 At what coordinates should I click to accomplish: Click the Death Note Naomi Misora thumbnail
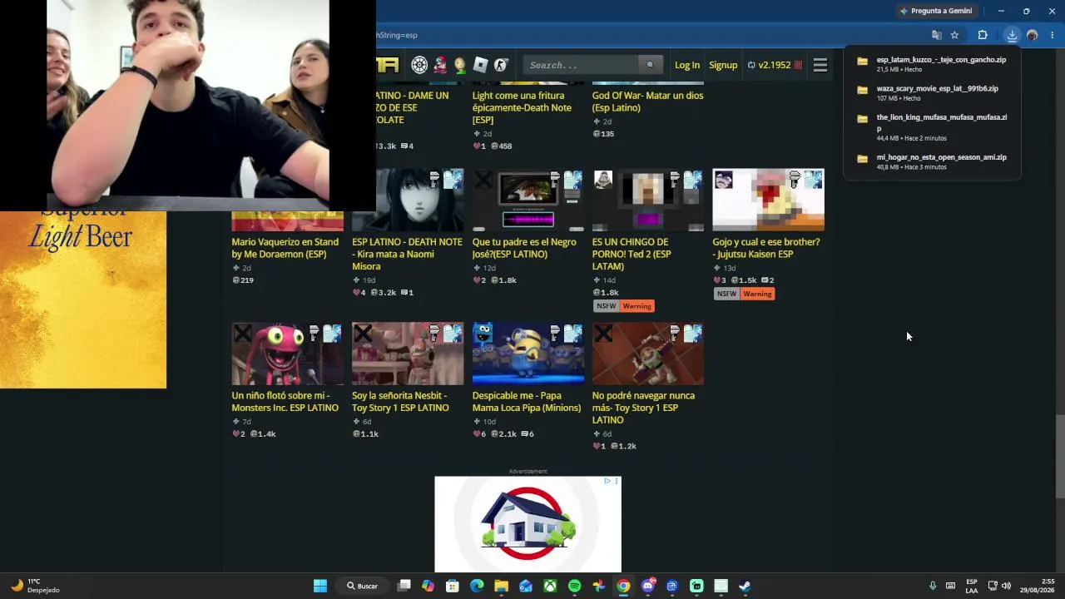point(408,200)
